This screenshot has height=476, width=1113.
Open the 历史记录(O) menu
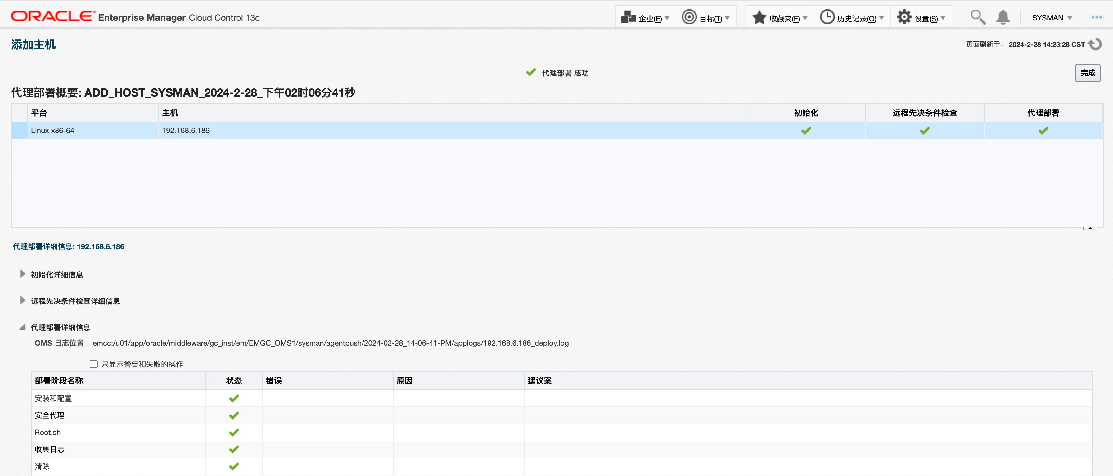(856, 19)
